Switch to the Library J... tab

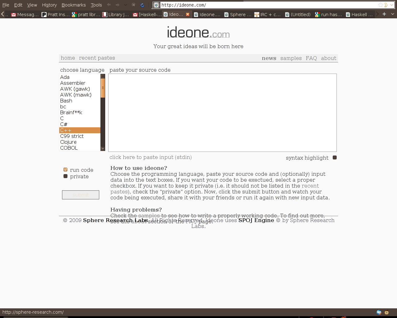(116, 14)
